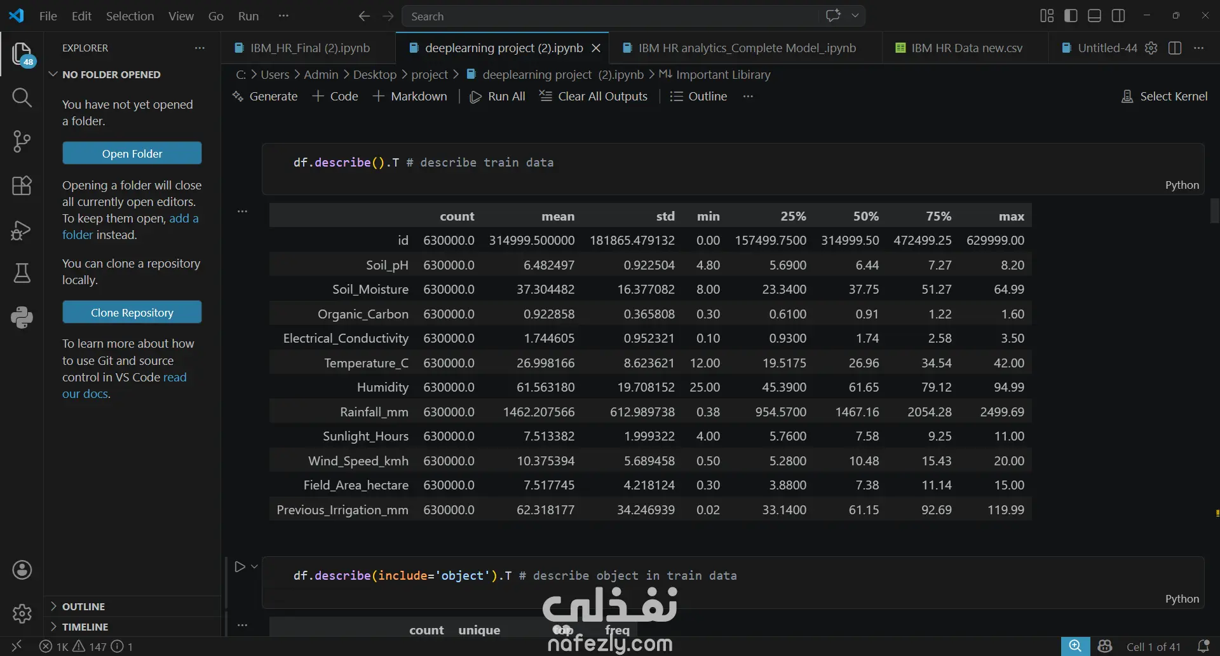1220x656 pixels.
Task: Open the overflow menu in the menu bar
Action: tap(284, 16)
